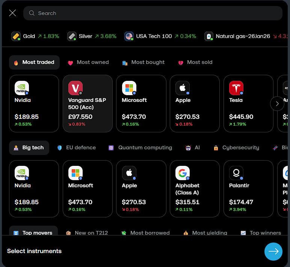Image resolution: width=290 pixels, height=267 pixels.
Task: Click the technologist icon on Big tech
Action: (16, 148)
